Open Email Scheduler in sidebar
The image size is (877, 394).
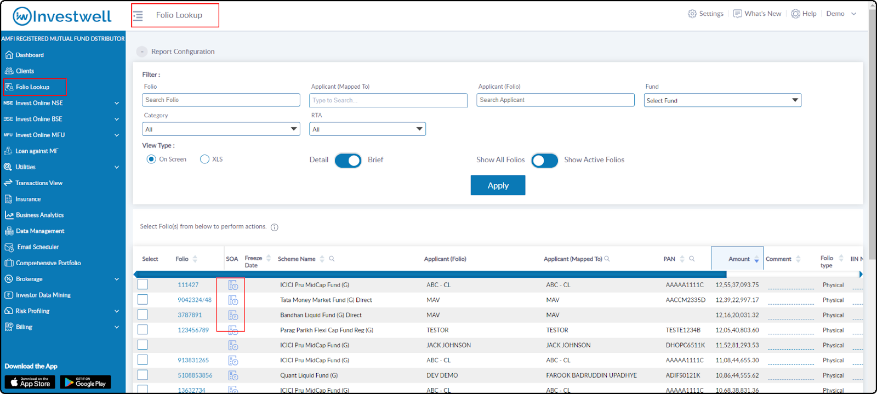coord(38,247)
